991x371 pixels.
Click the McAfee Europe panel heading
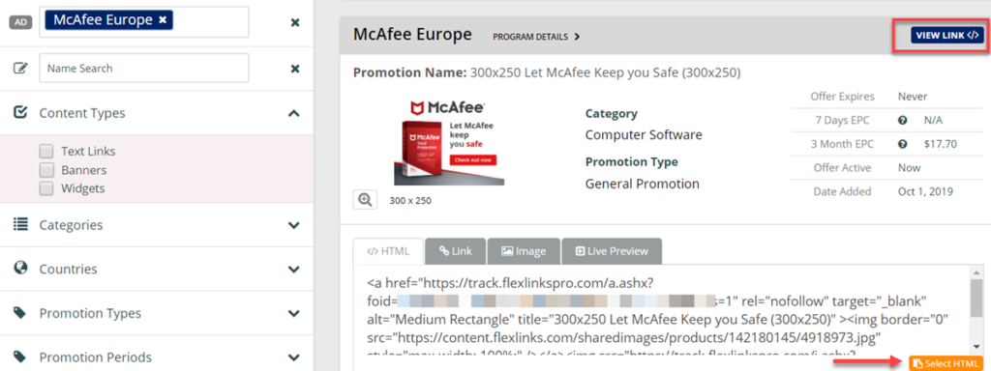click(412, 34)
